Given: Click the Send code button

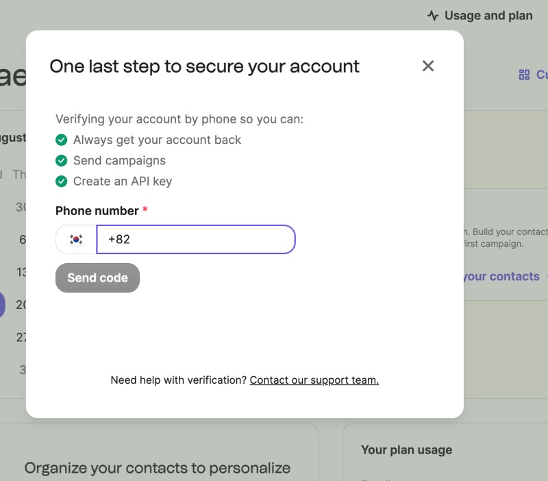Looking at the screenshot, I should point(97,278).
